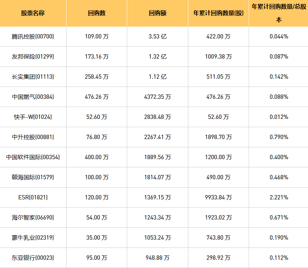Viewport: 308px width, 268px height.
Task: Click the 中国软件国际(00354) stock name
Action: (x=33, y=157)
